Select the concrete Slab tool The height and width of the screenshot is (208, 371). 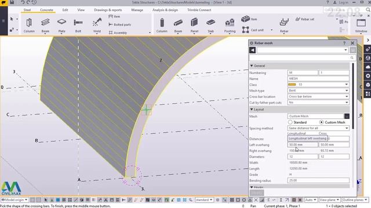pos(210,25)
